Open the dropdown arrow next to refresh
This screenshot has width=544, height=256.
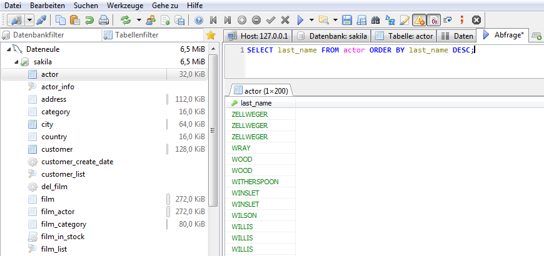pyautogui.click(x=138, y=20)
